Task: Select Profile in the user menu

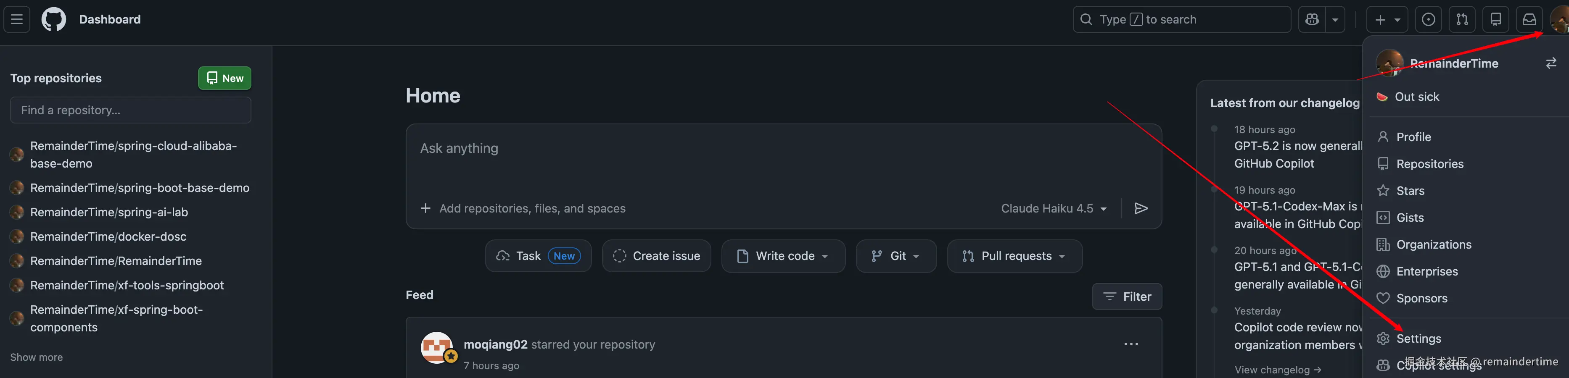Action: 1413,138
